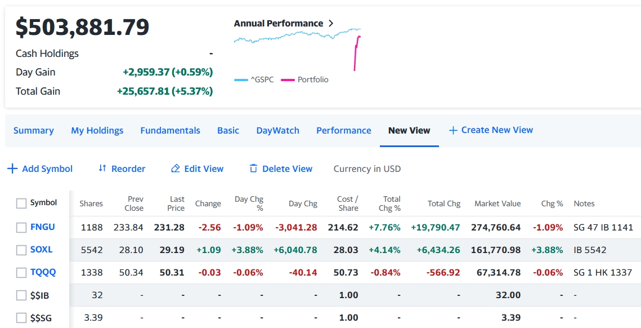The width and height of the screenshot is (641, 328).
Task: Go to the Performance tab
Action: [x=343, y=130]
